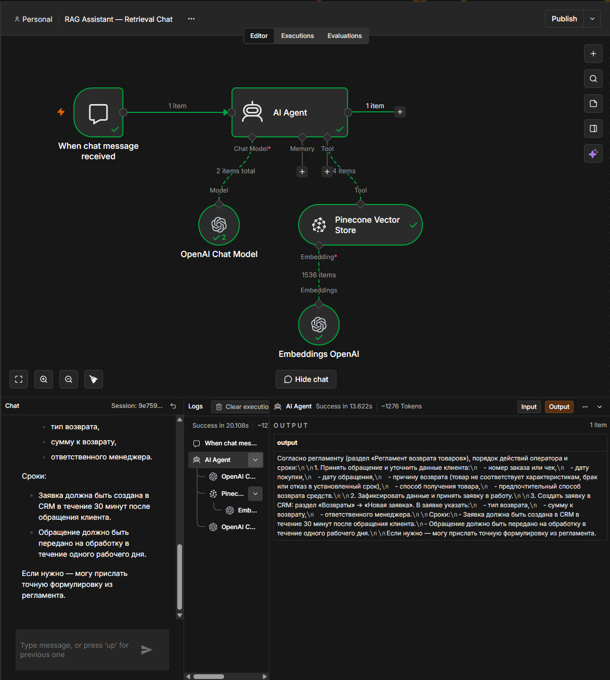Reset the chat session
610x680 pixels.
pos(174,406)
